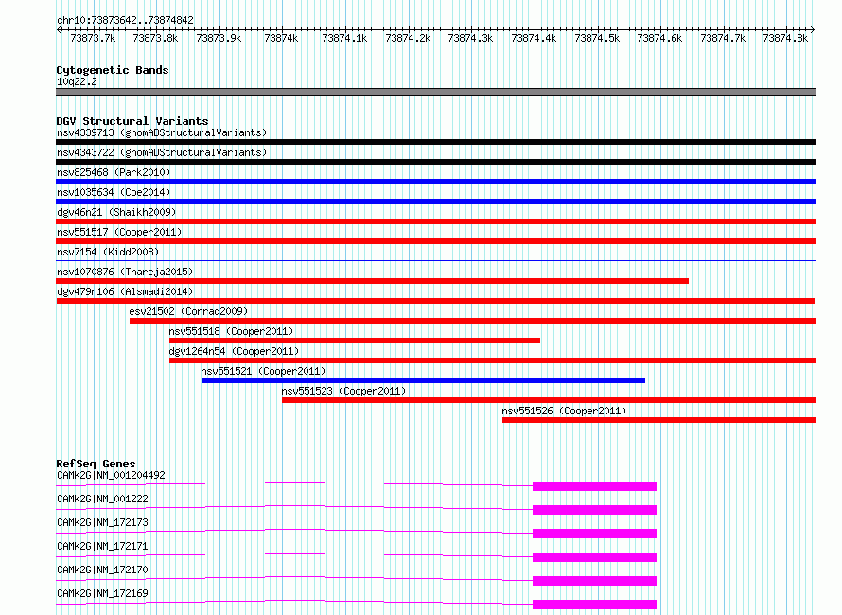Click the blue bar under nsv1035634

[x=435, y=202]
